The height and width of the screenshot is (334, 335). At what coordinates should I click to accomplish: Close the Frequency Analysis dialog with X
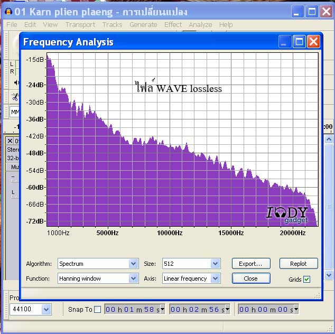coord(313,41)
